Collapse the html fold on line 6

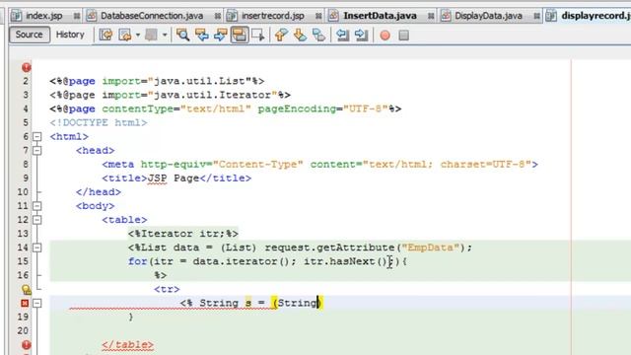tap(37, 136)
